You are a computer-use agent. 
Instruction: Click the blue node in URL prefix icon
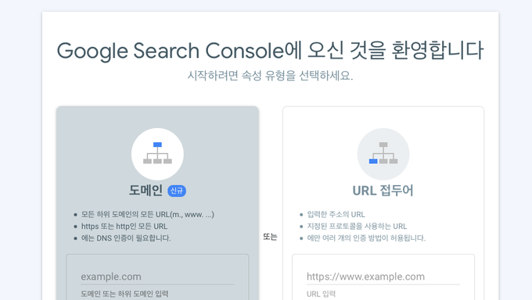pyautogui.click(x=373, y=162)
